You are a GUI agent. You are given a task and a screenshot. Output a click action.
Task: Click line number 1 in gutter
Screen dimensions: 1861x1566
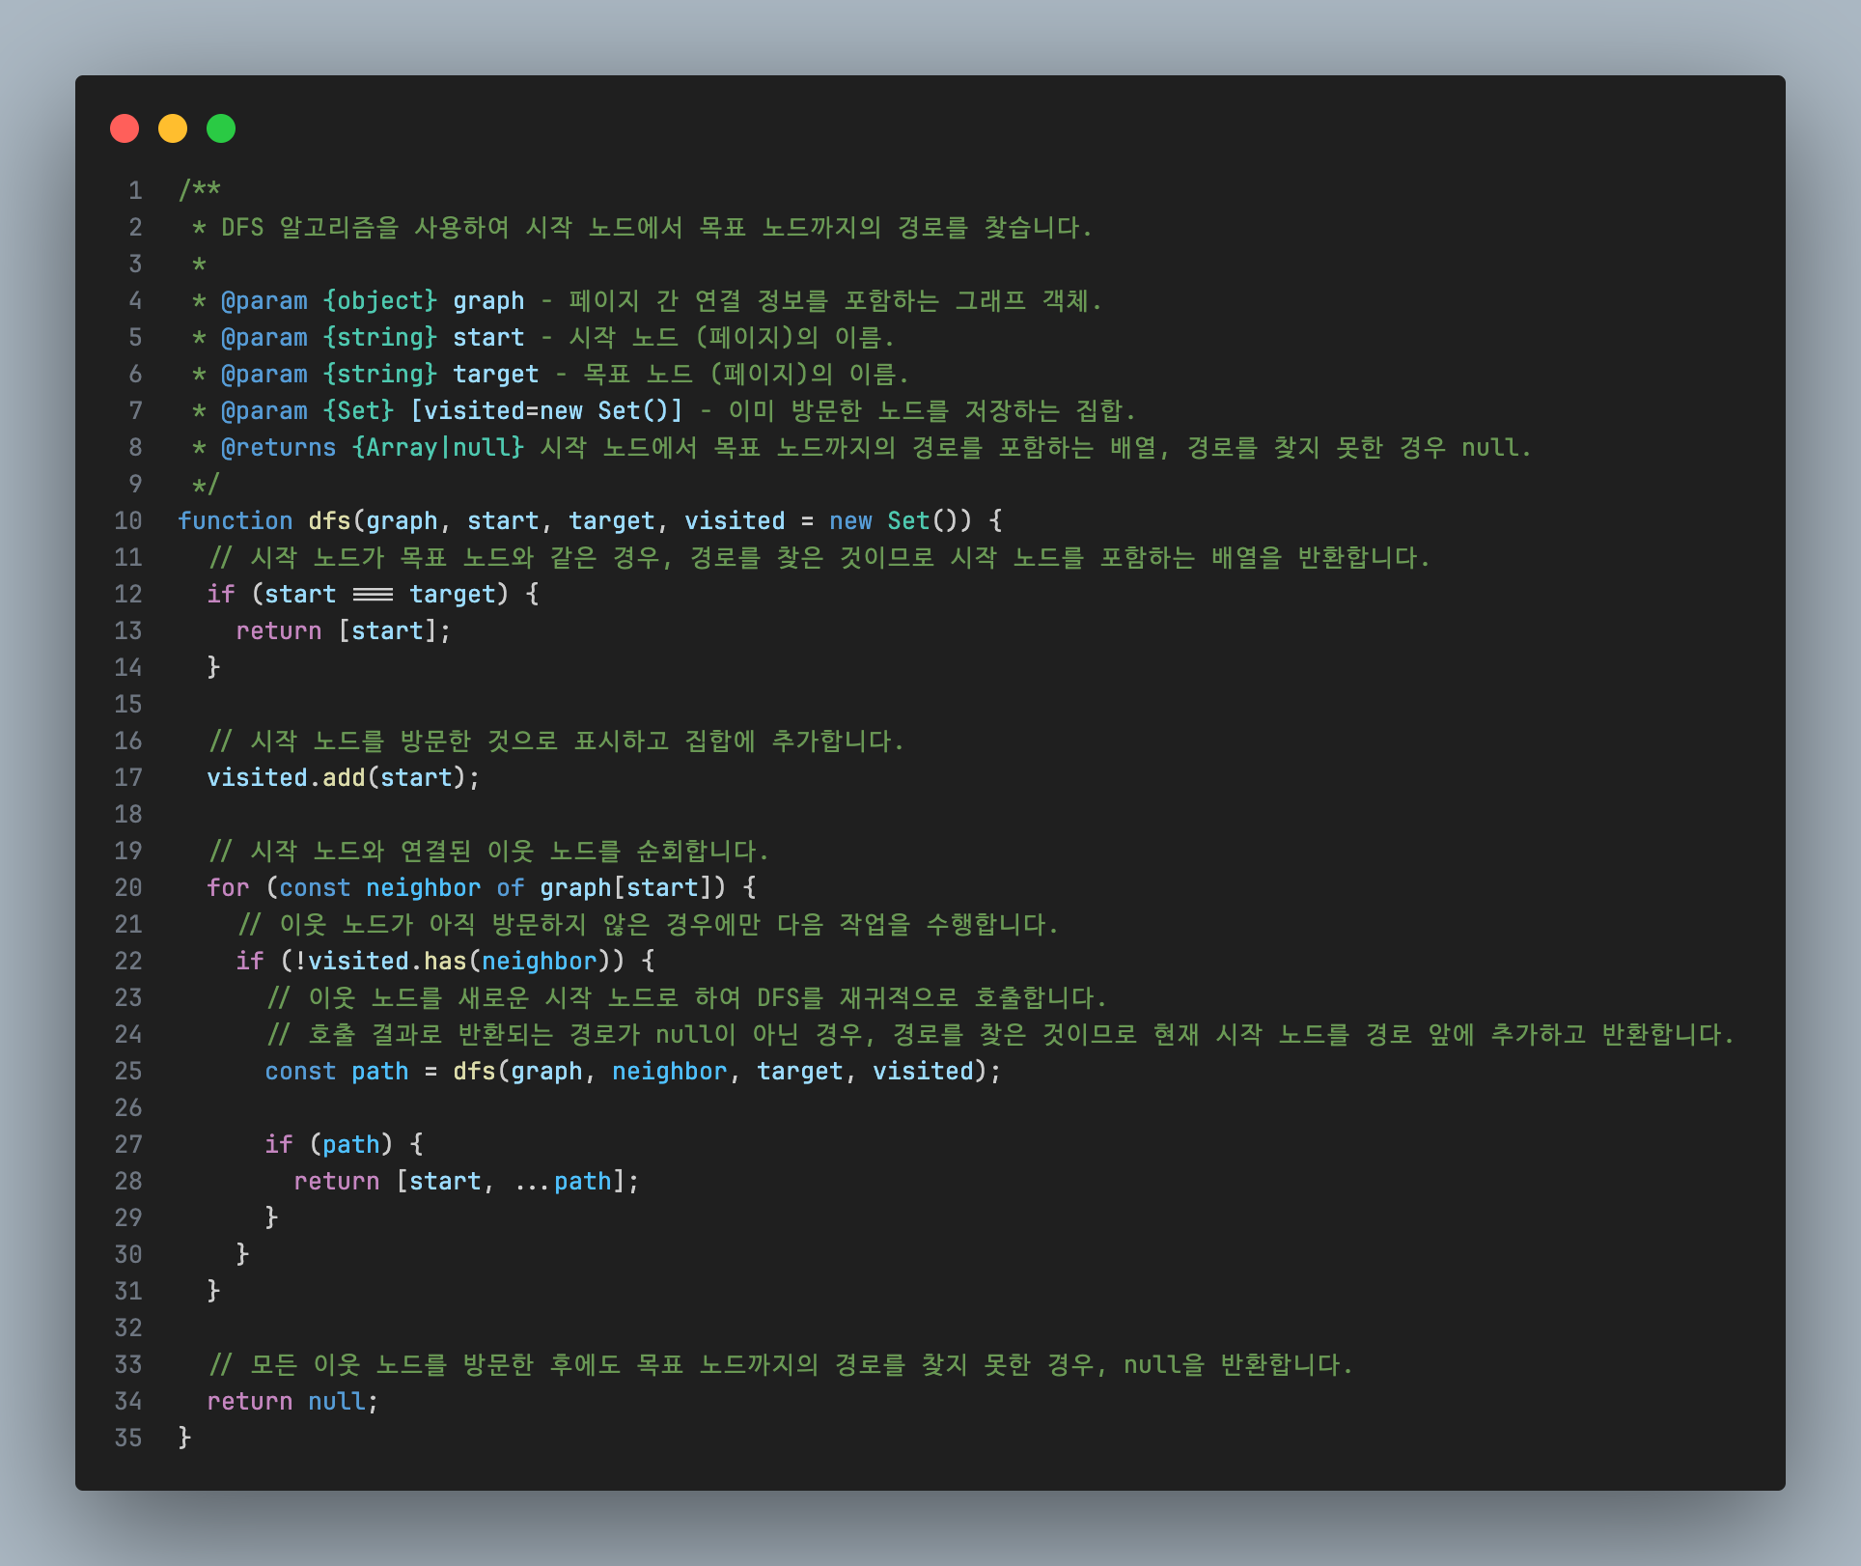tap(135, 191)
